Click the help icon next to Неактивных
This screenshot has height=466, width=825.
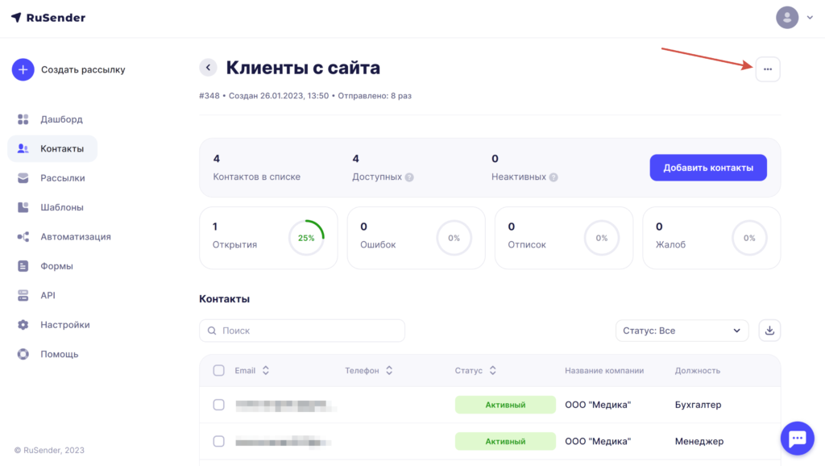point(553,177)
